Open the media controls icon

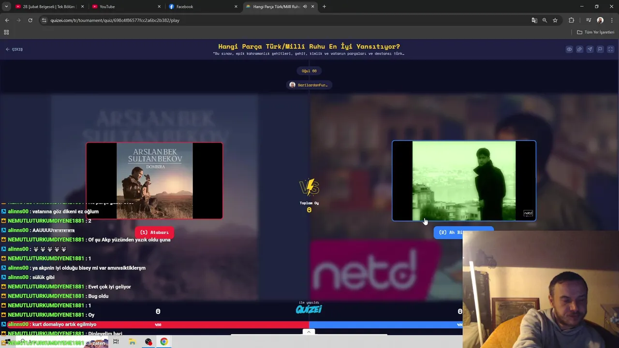point(589,20)
